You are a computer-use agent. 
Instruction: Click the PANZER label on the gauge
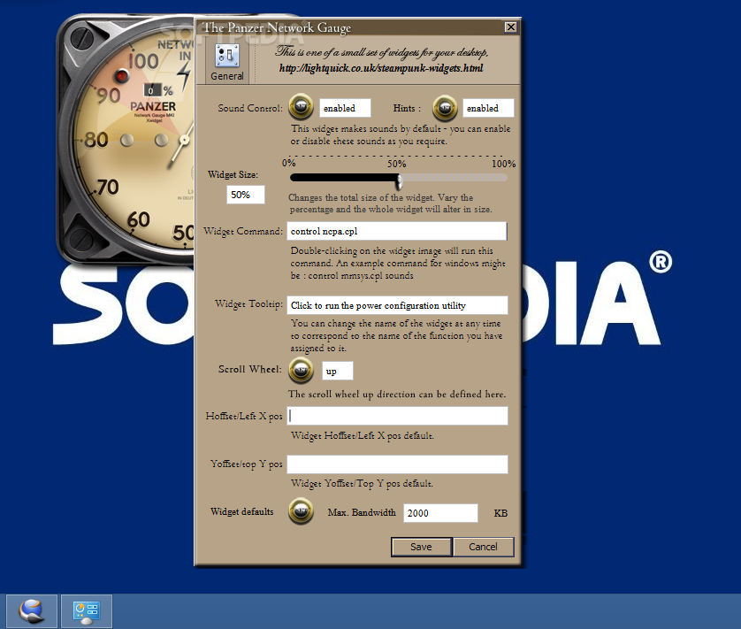click(153, 106)
